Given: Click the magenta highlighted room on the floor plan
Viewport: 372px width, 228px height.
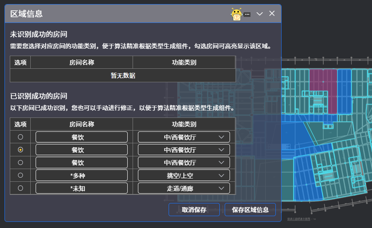Looking at the screenshot, I should pos(322,90).
